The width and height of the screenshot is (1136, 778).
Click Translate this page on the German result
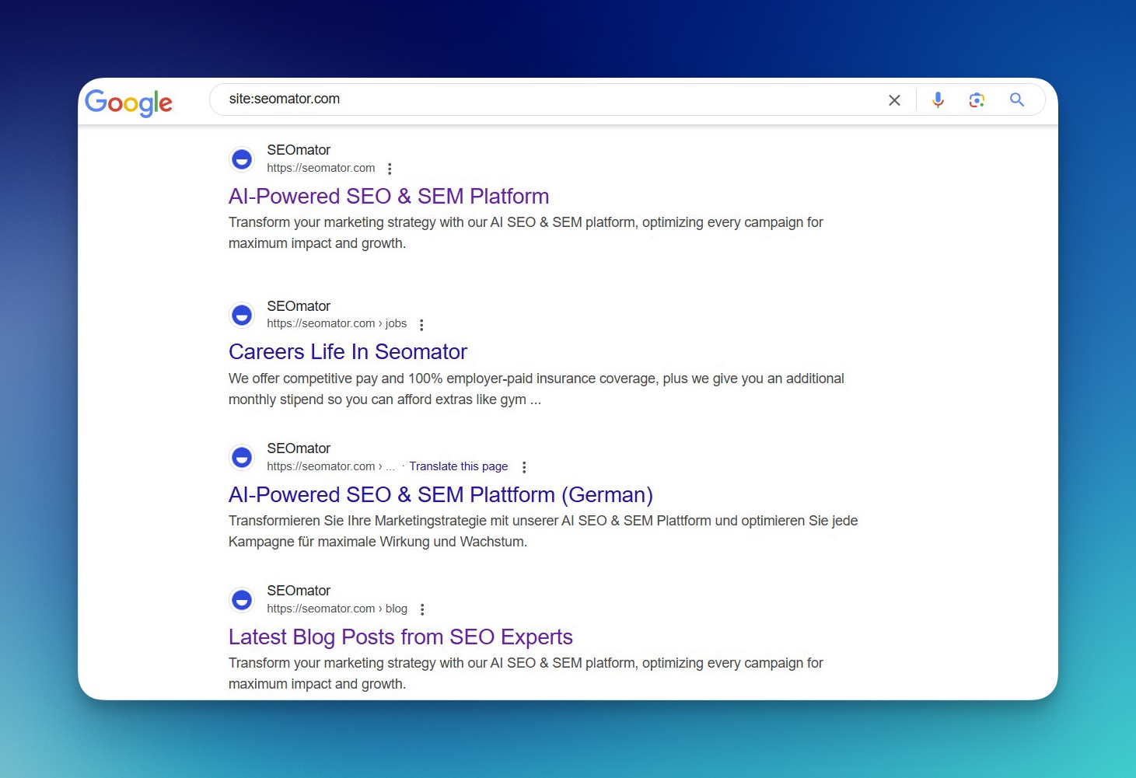(458, 466)
